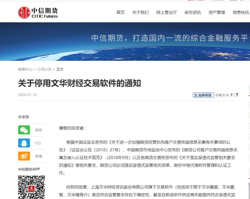Click the QQ share label
The height and width of the screenshot is (199, 250).
(x=38, y=143)
